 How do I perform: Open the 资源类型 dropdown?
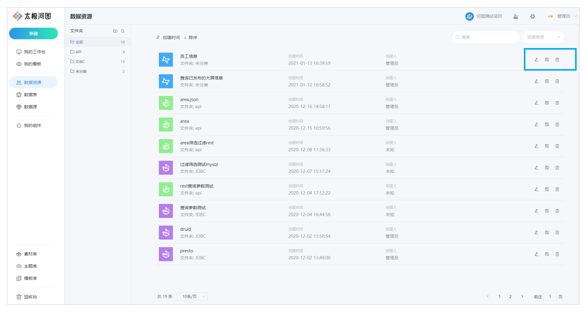pos(543,37)
